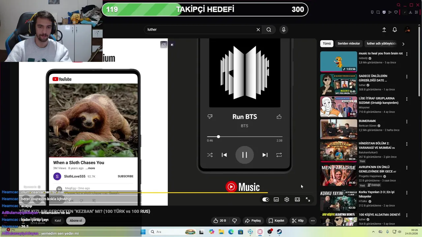Viewport: 422px width, 237px height.
Task: Click the YouTube search magnifier button
Action: click(x=269, y=30)
